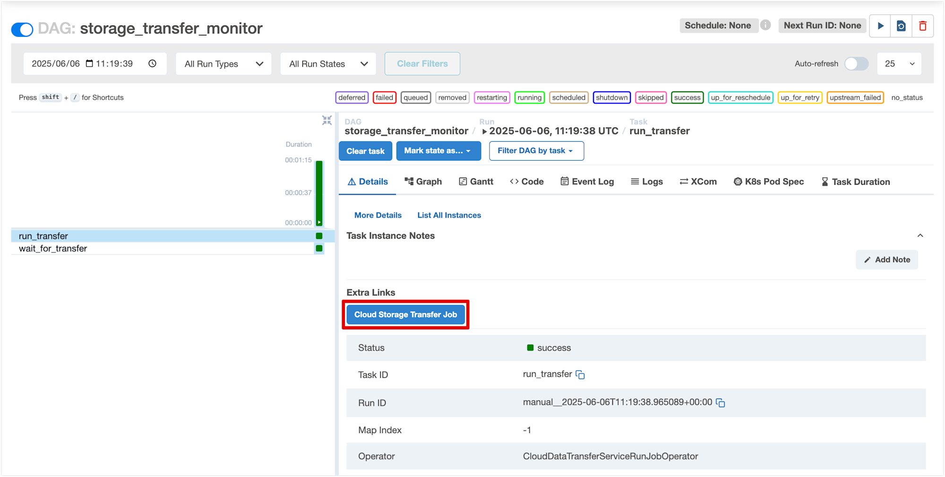
Task: Switch to the K8s Pod Spec tab
Action: (x=769, y=182)
